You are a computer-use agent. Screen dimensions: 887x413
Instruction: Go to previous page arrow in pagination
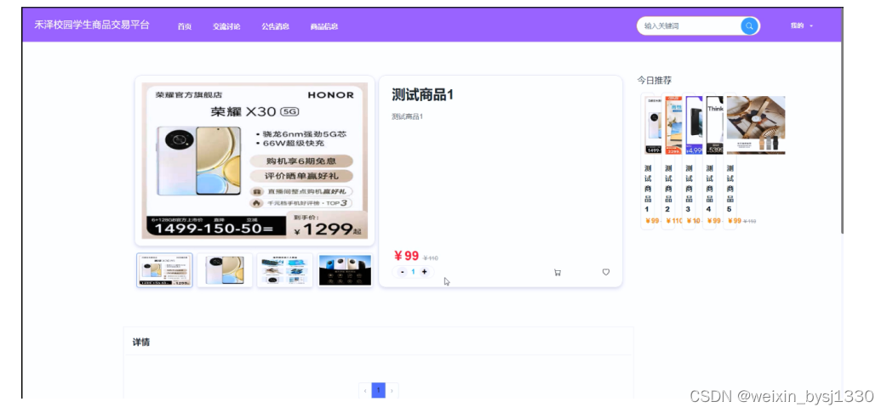pos(365,390)
